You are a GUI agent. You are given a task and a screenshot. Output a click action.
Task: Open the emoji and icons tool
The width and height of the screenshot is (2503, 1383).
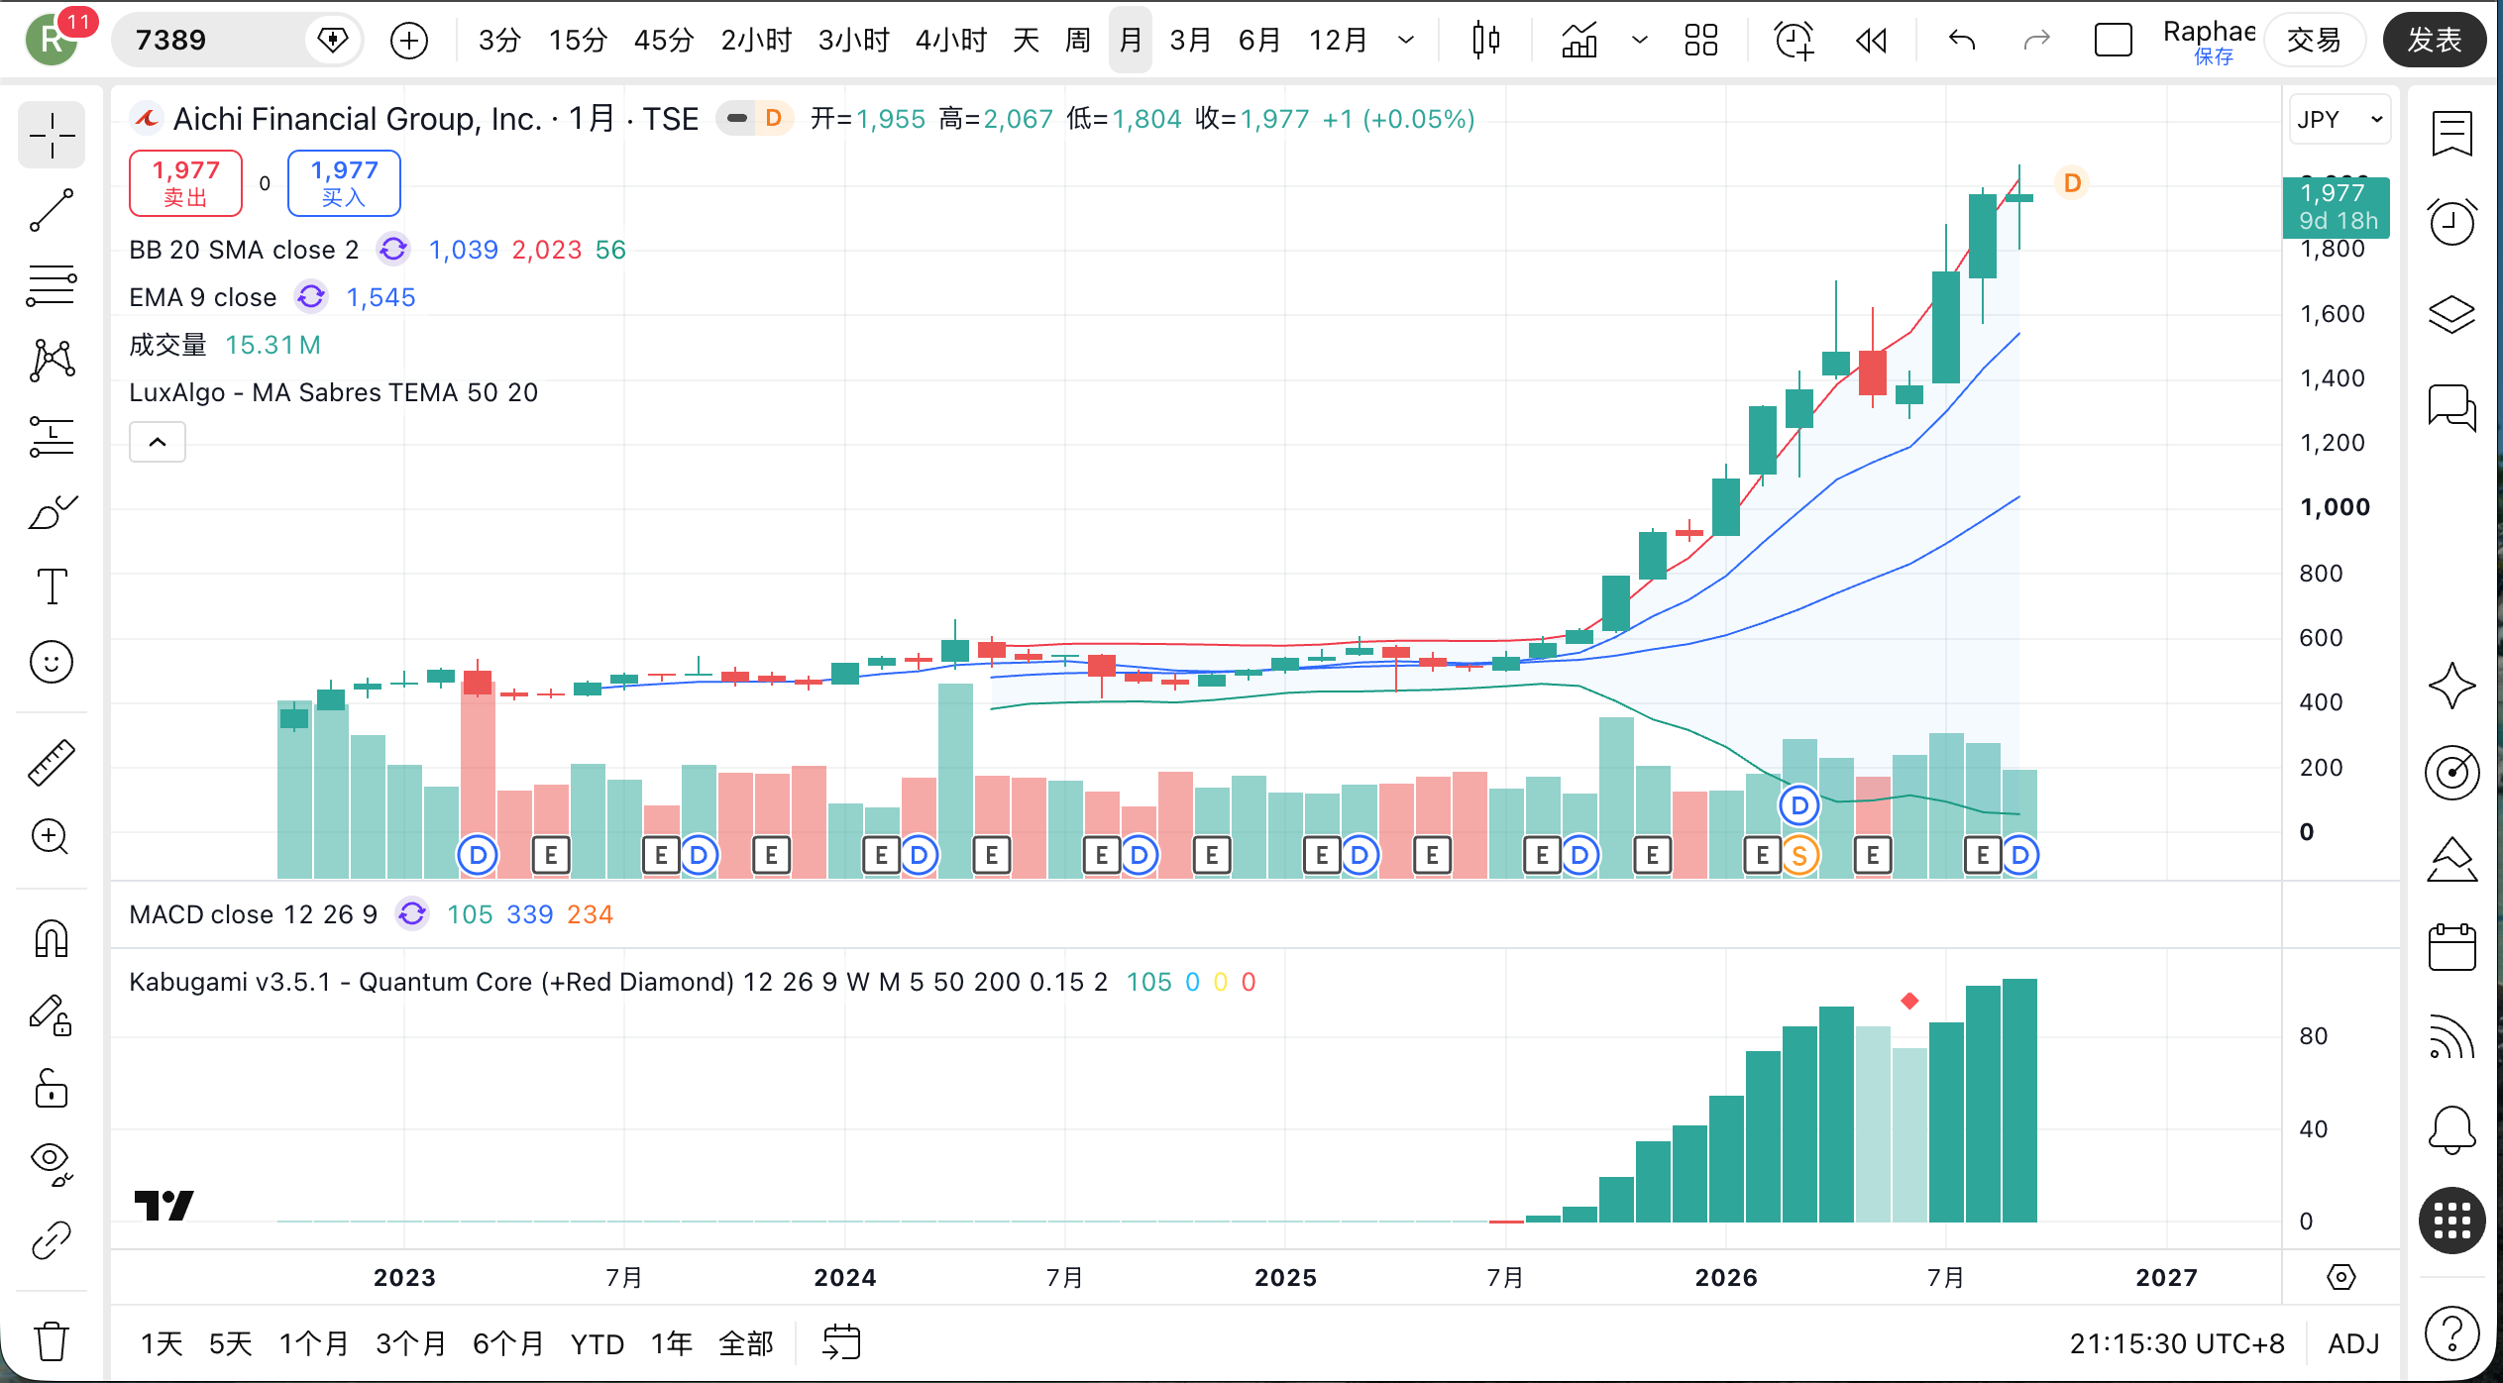(52, 662)
